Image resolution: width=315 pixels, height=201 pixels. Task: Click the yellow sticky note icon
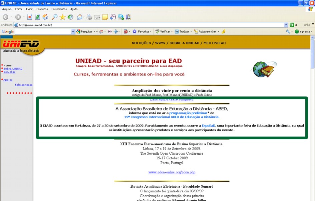(105, 17)
